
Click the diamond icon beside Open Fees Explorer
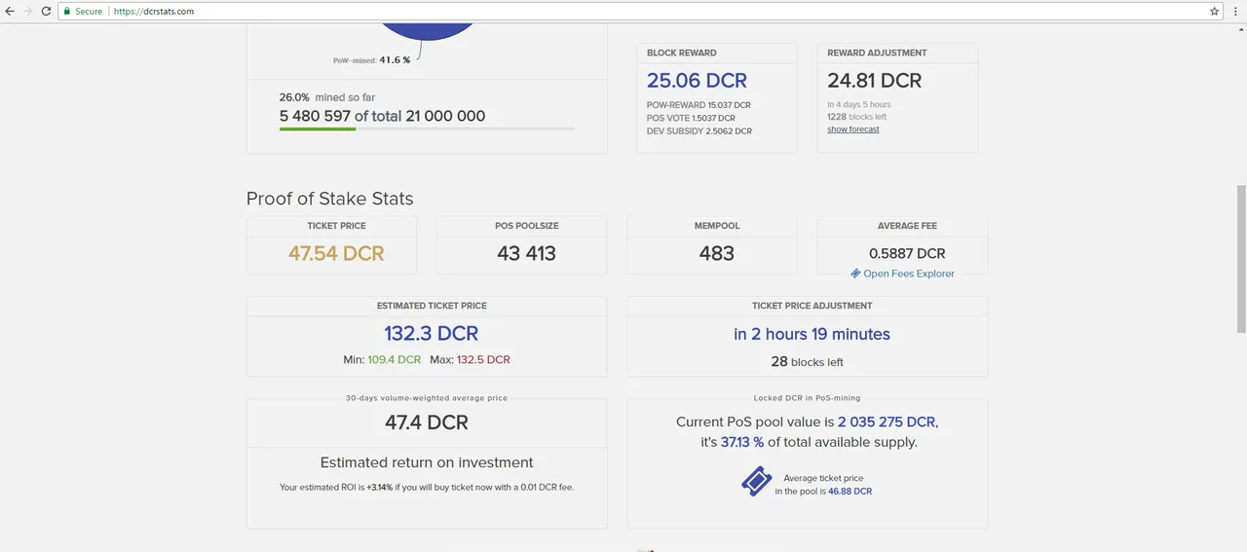855,274
